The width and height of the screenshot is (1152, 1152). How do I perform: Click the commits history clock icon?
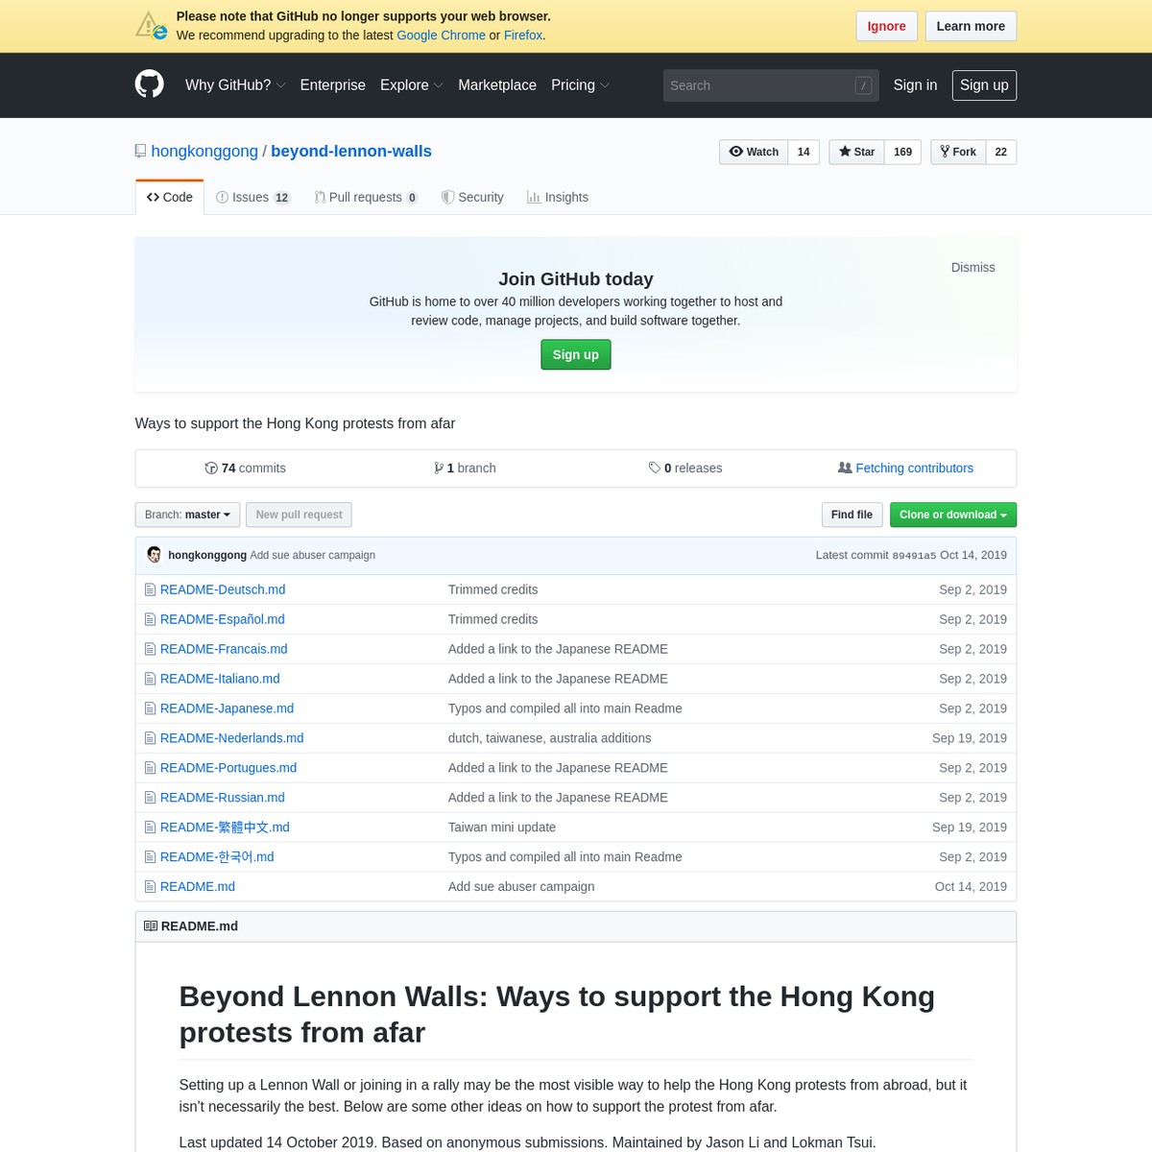pyautogui.click(x=211, y=468)
